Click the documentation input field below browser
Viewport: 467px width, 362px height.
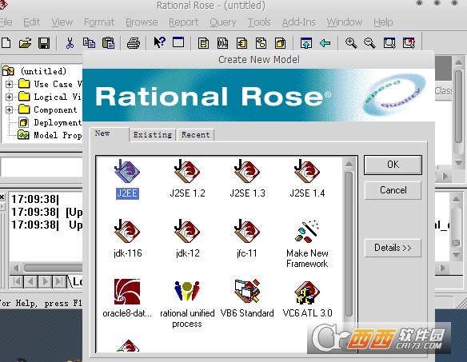[42, 167]
